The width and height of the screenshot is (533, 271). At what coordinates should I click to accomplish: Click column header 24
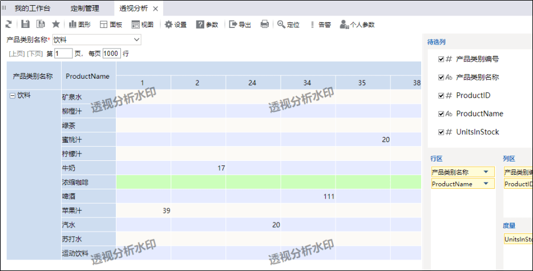pos(252,83)
